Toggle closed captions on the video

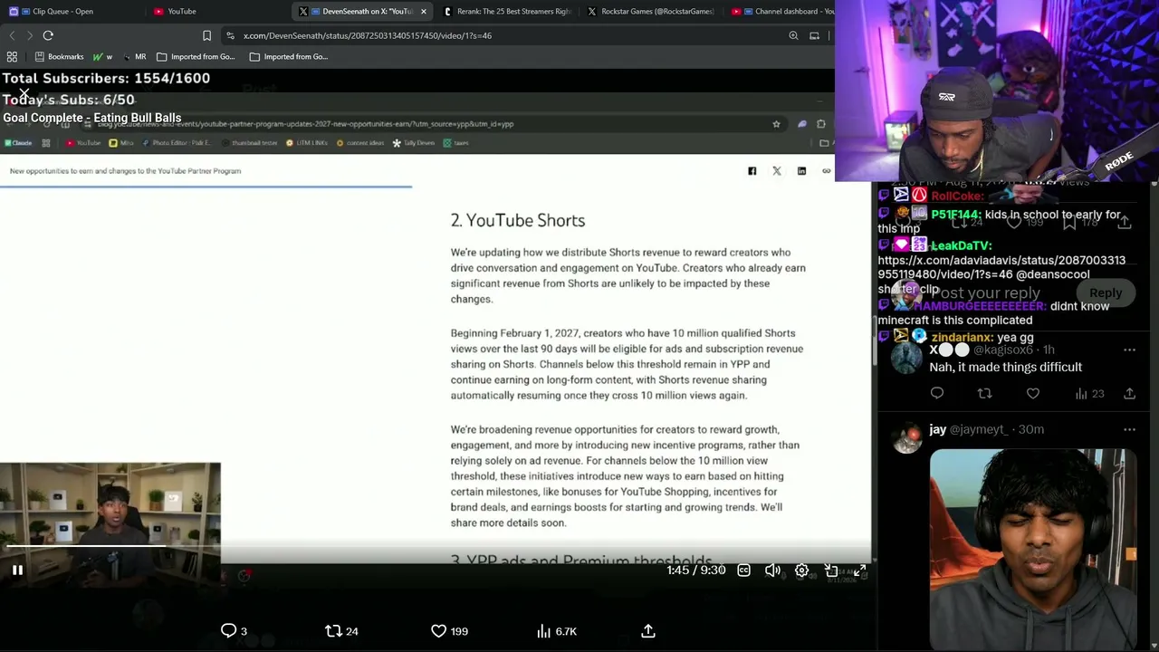click(743, 570)
